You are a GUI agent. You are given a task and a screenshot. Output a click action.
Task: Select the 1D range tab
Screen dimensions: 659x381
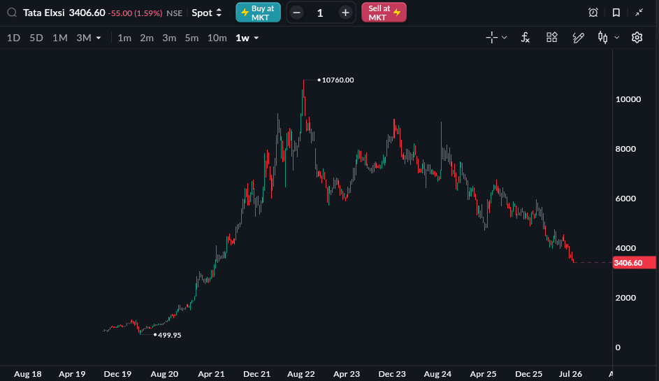tap(13, 38)
